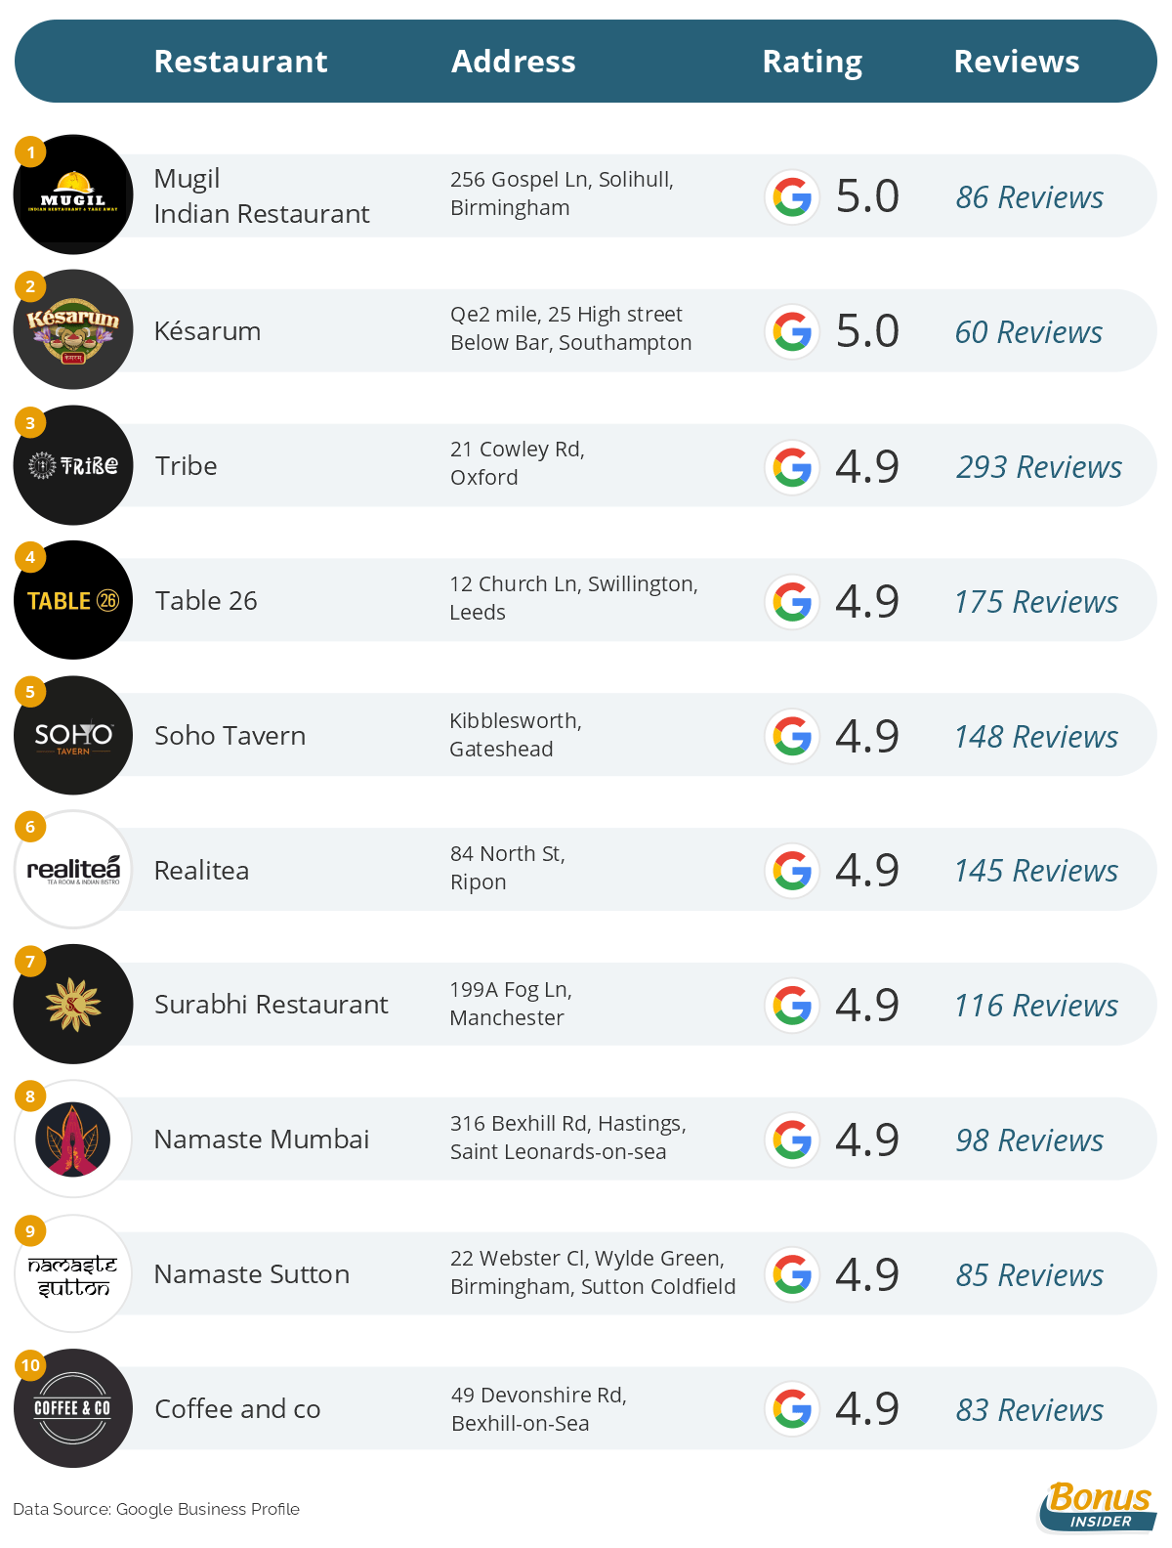
Task: Open the 86 Reviews link
Action: (x=1029, y=197)
